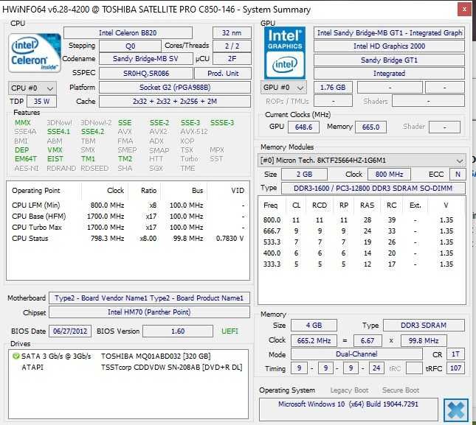Click the SR0HQ,SR086 SSPEC field

click(146, 74)
